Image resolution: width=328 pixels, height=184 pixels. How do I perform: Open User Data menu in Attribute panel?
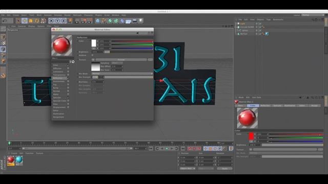click(256, 98)
